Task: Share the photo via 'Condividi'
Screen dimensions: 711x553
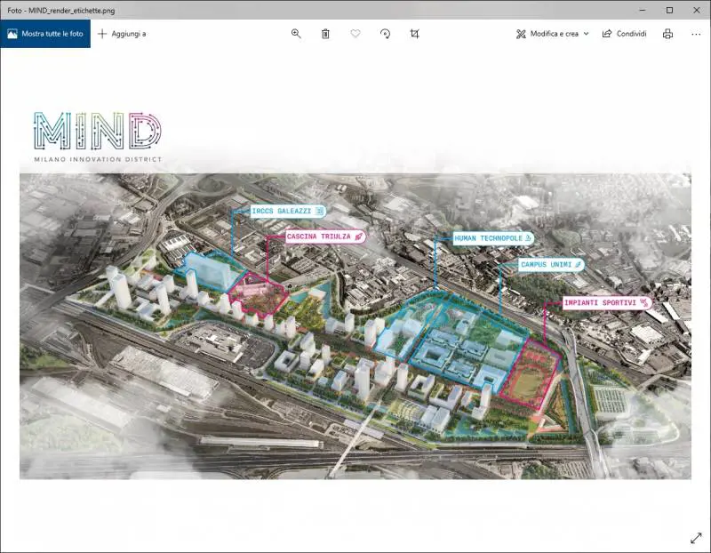Action: [624, 34]
